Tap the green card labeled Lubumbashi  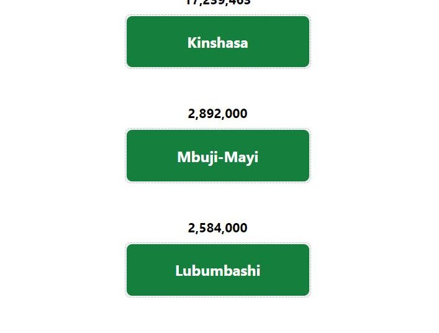pyautogui.click(x=218, y=270)
